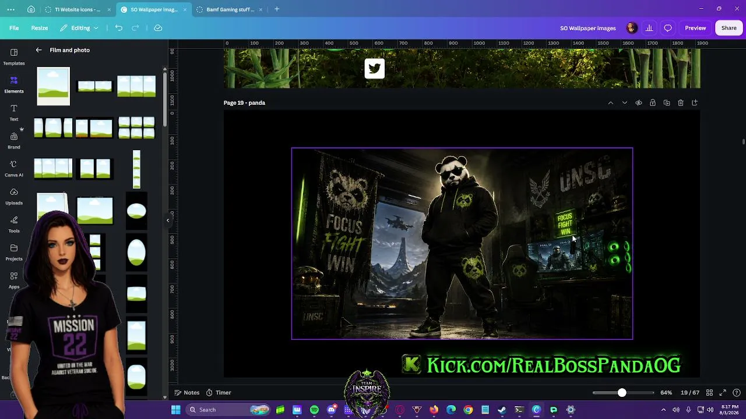Open the File menu

pos(14,28)
